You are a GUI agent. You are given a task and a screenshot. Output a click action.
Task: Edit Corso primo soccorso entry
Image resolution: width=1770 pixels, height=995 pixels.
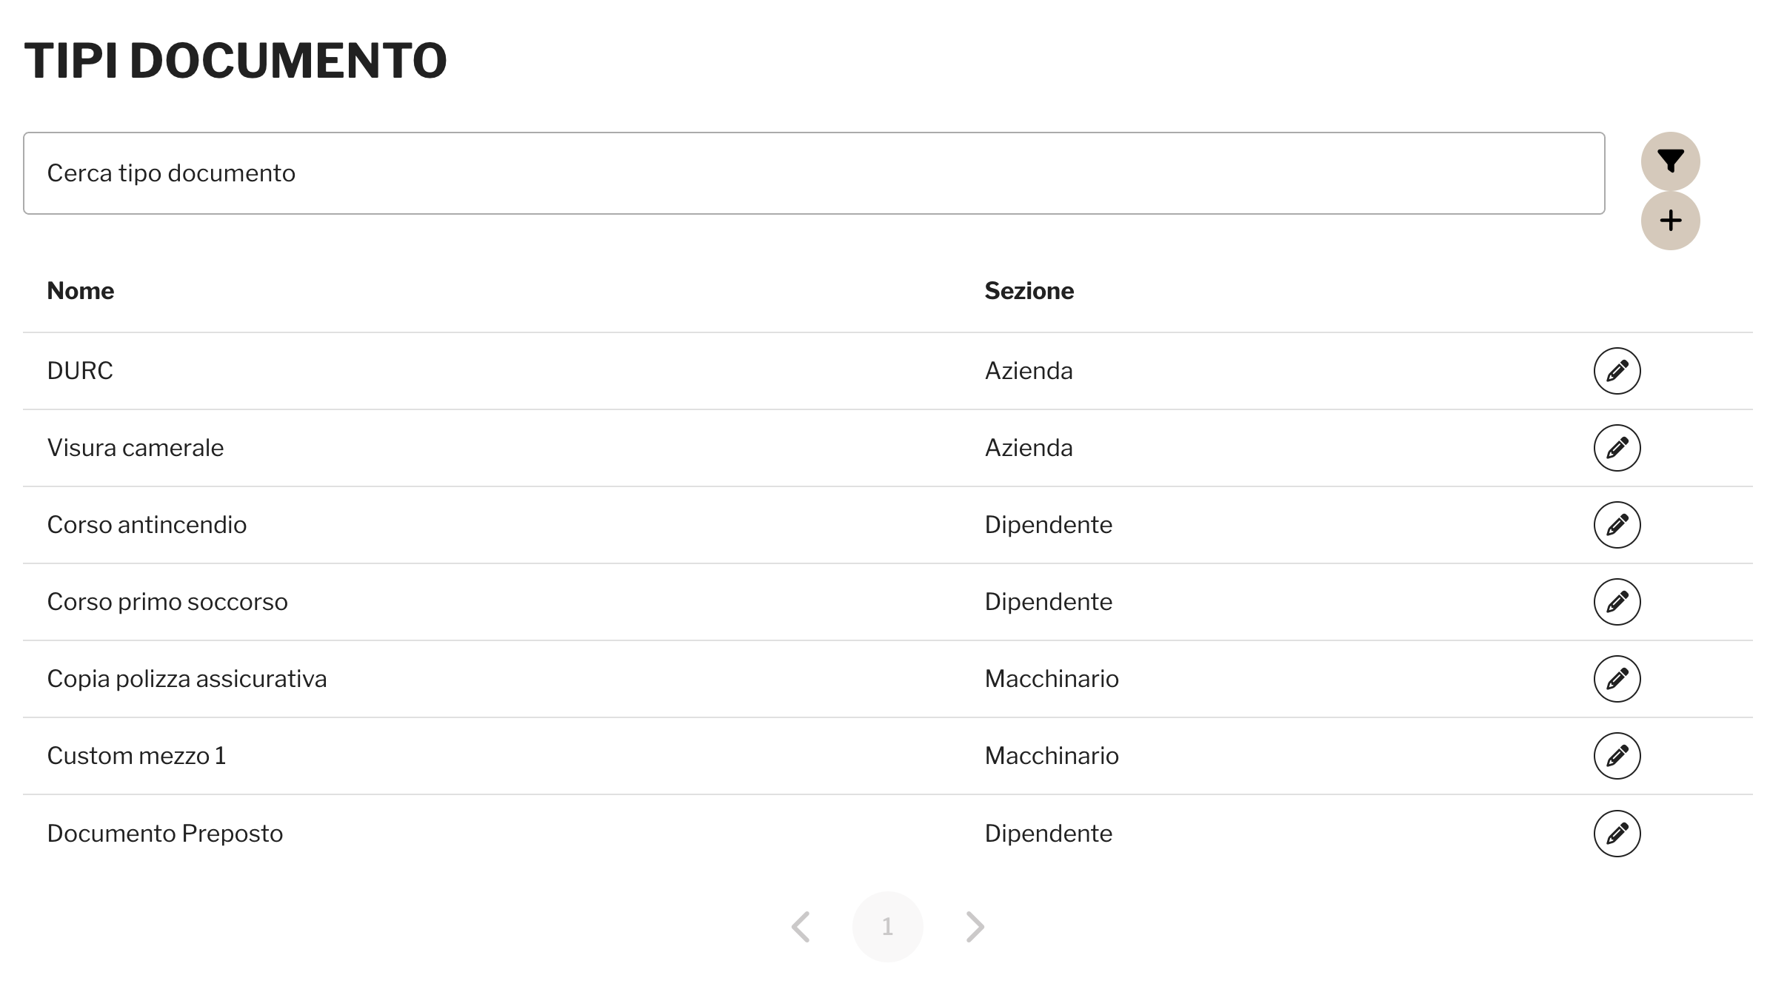coord(1617,602)
